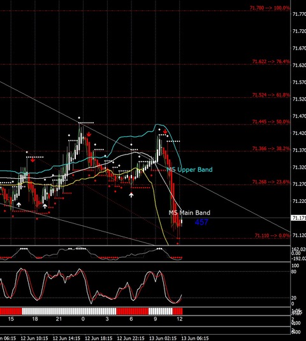Click hour label 15 on the indicator axis
The image size is (306, 341).
pyautogui.click(x=11, y=319)
